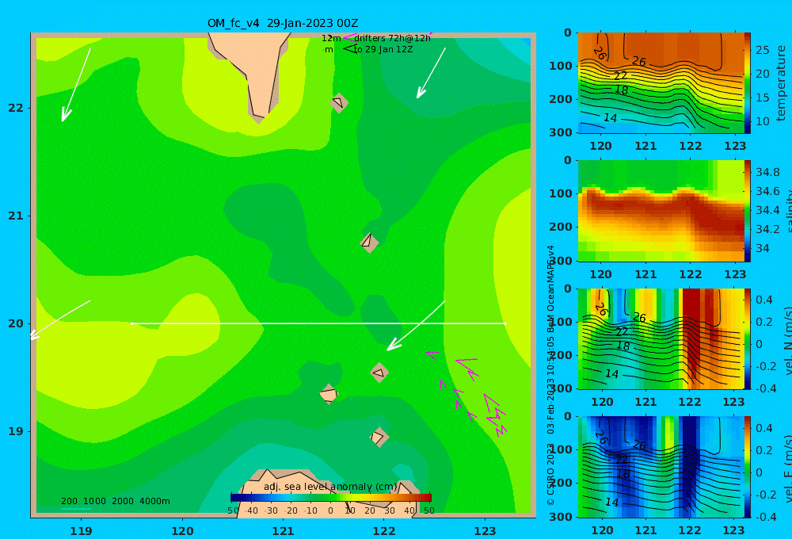Click the latitude label 19 on main map
Viewport: 792px width, 539px height.
[16, 431]
